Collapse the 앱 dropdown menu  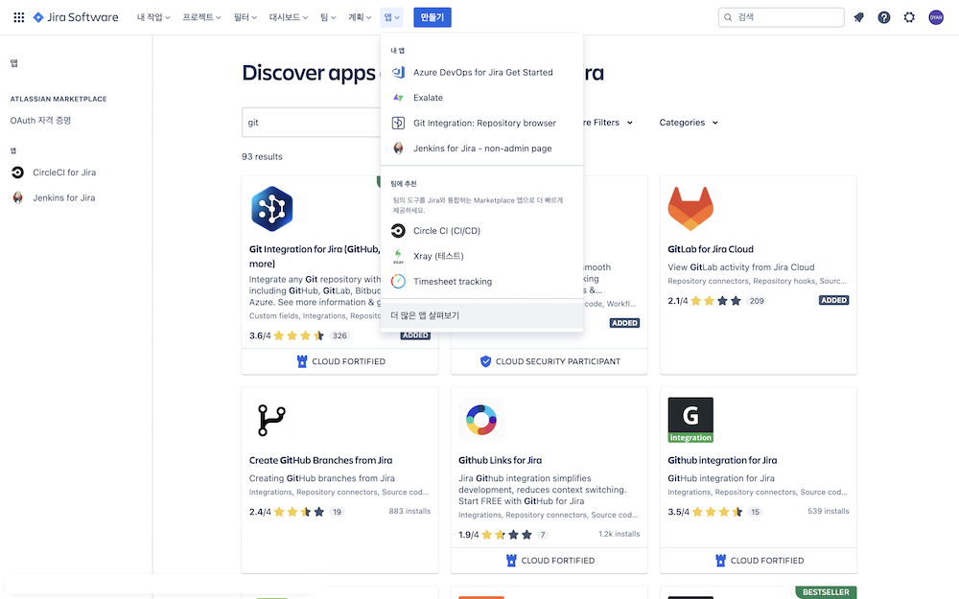pos(391,17)
